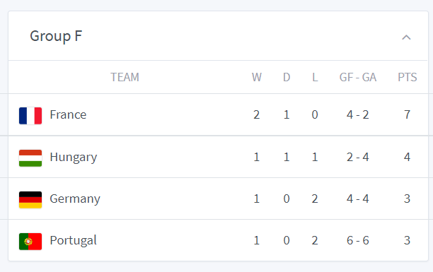Collapse the Group F panel chevron
433x272 pixels.
click(x=406, y=37)
